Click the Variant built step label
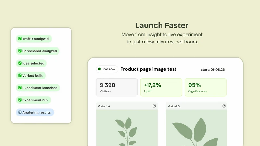This screenshot has height=146, width=260. 32,76
